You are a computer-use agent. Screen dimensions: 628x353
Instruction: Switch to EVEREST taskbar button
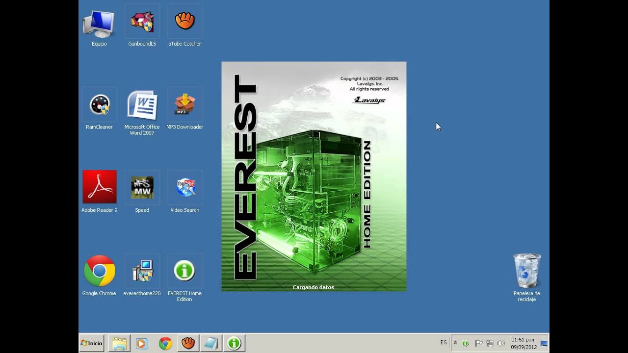click(234, 343)
